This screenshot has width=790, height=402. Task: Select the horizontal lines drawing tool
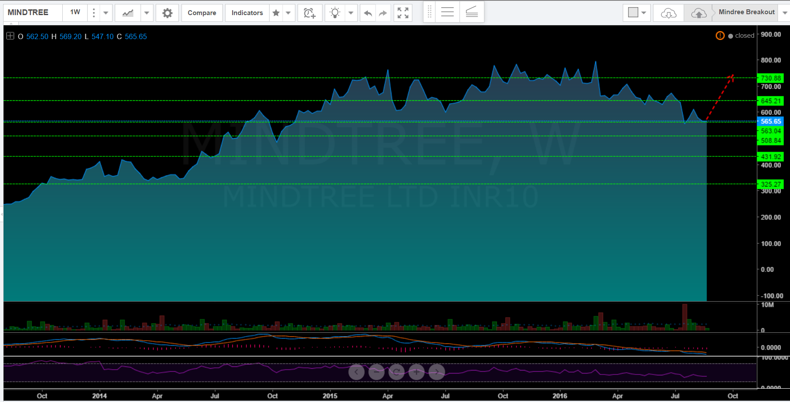coord(447,12)
